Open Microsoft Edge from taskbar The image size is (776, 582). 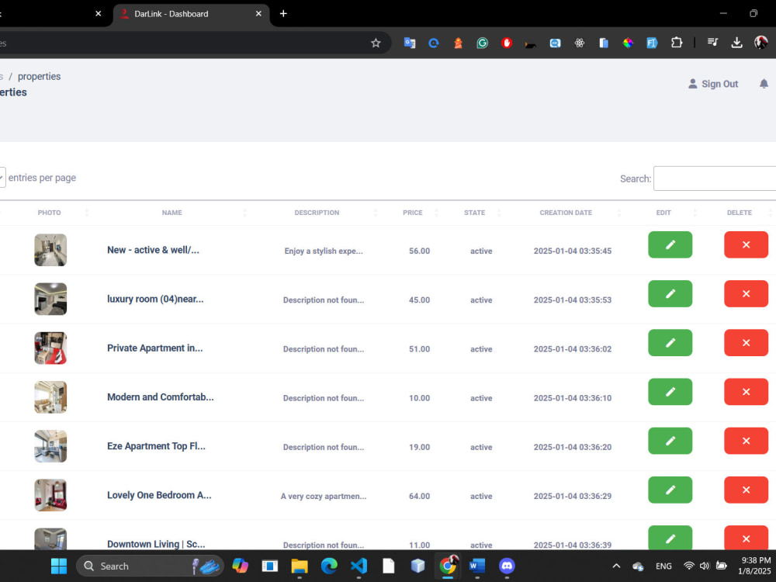coord(329,566)
